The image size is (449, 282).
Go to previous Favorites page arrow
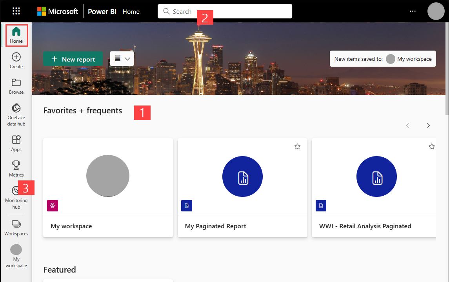point(407,126)
